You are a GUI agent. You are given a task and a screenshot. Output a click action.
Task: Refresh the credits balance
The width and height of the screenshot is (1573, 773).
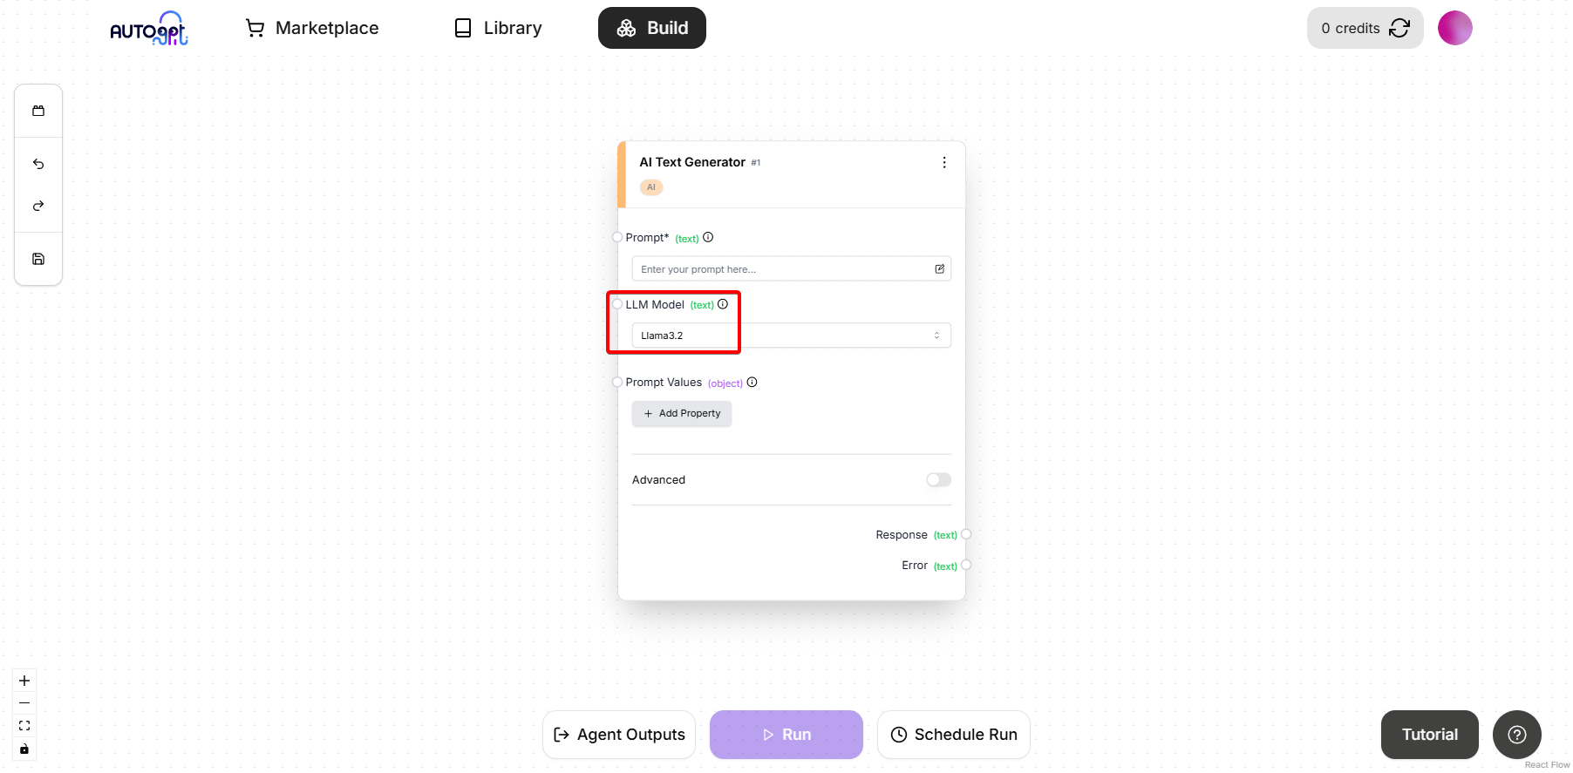(x=1399, y=28)
